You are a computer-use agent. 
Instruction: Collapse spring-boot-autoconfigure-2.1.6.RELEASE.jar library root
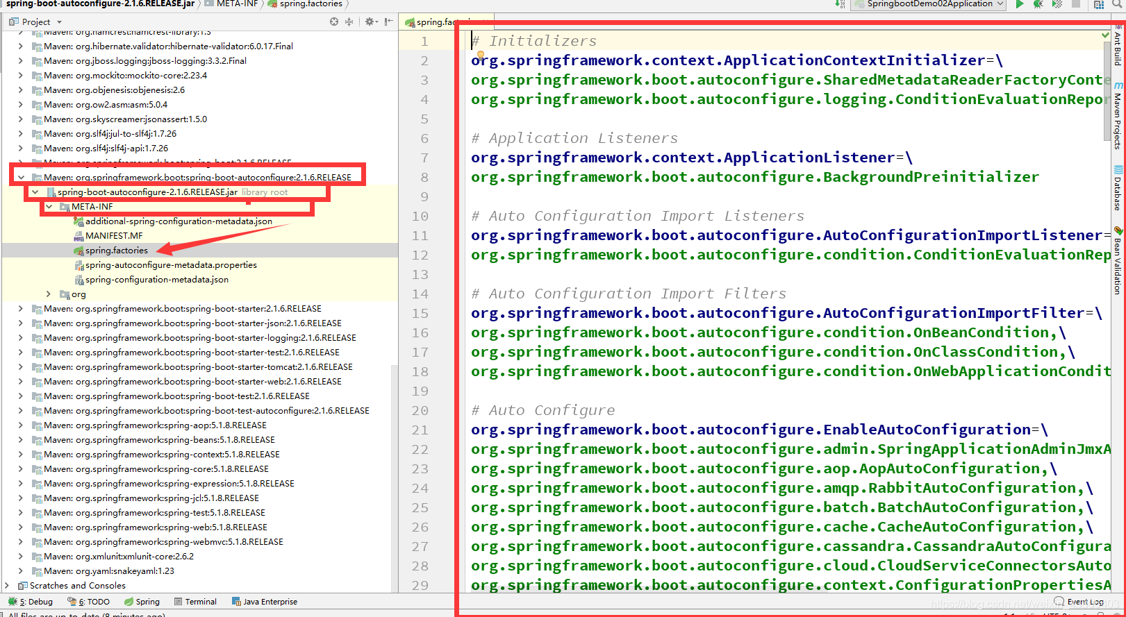35,192
